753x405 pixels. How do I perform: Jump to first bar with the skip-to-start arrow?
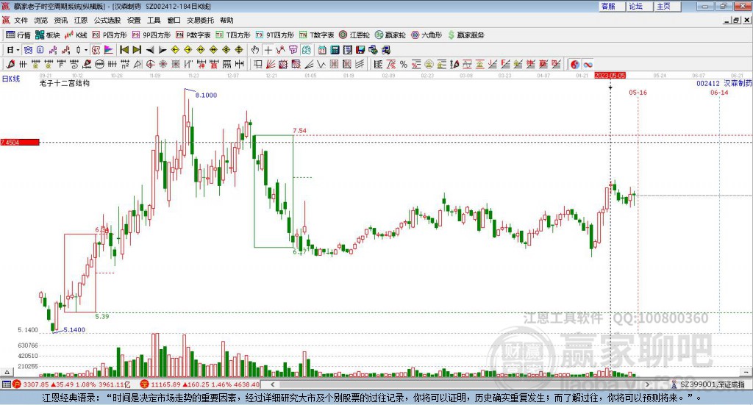click(x=124, y=50)
